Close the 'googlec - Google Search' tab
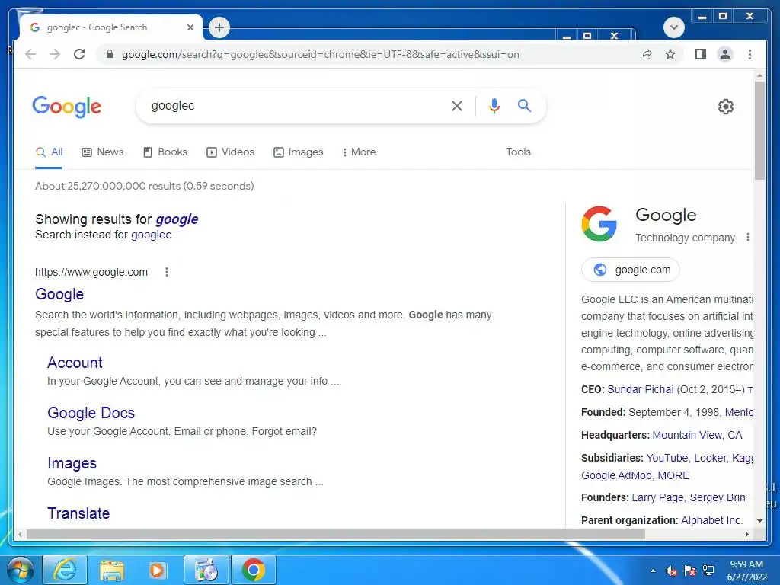Image resolution: width=780 pixels, height=585 pixels. tap(190, 27)
